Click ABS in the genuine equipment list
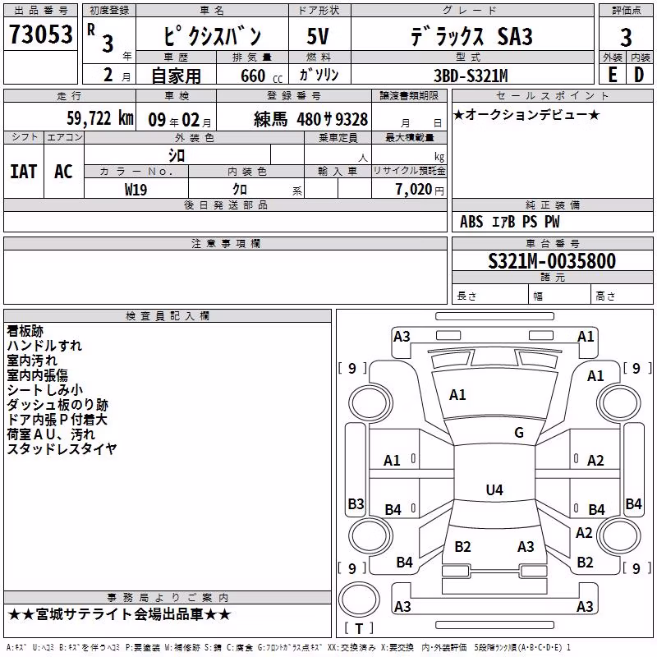This screenshot has height=657, width=657. point(471,222)
